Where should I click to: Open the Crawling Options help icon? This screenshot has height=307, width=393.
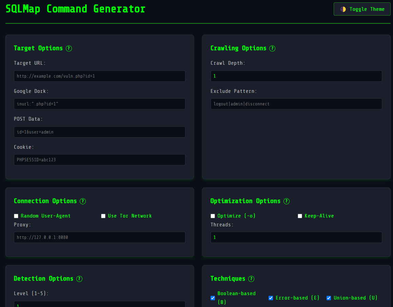tap(272, 48)
